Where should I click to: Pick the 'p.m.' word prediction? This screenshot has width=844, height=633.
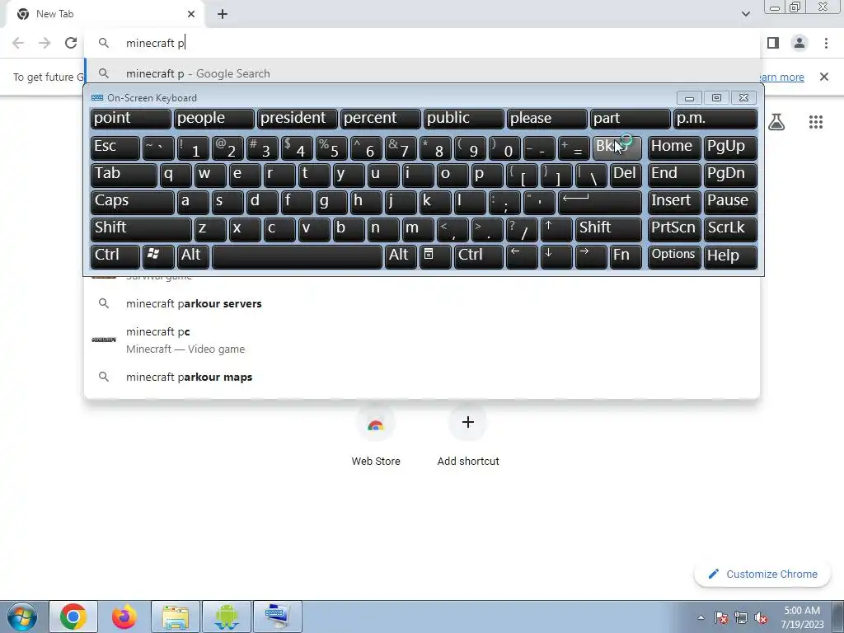pyautogui.click(x=715, y=119)
